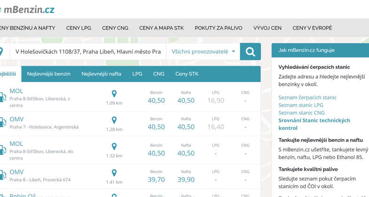Open OMV station Prosecká 674
369x197 pixels.
pos(16,172)
